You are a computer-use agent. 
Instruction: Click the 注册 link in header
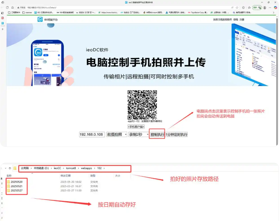point(242,19)
